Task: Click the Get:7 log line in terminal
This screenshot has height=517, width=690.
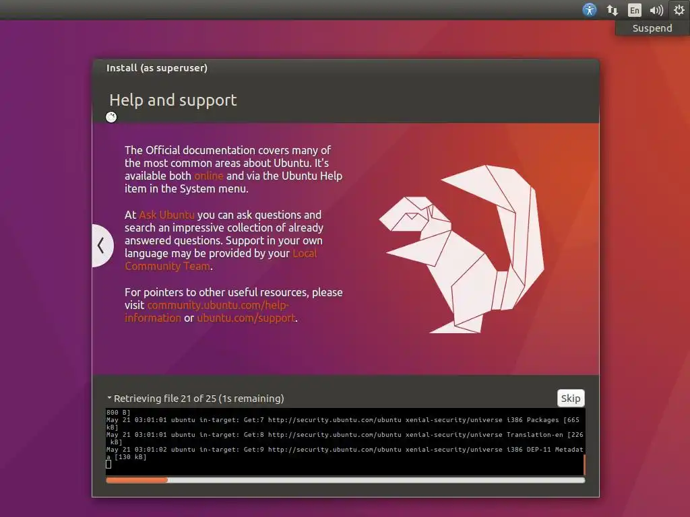Action: [344, 423]
